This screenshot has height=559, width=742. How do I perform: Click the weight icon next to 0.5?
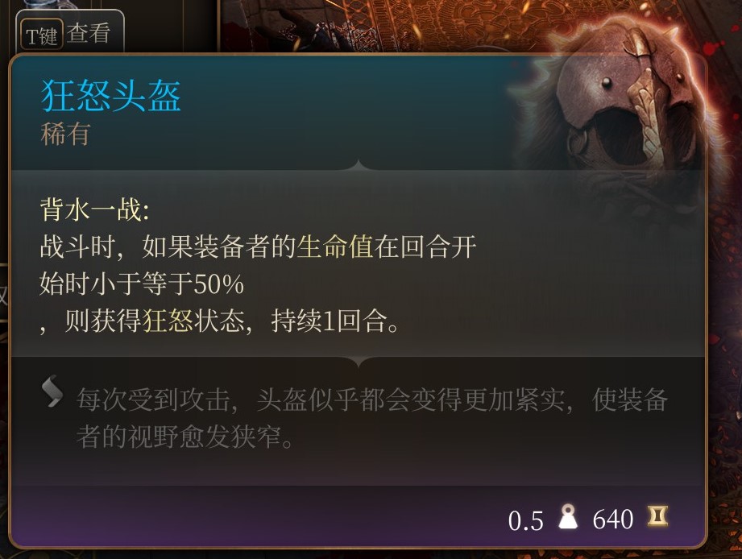click(x=567, y=517)
